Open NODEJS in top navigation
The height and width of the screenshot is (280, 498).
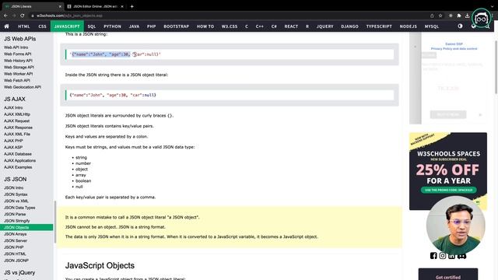(408, 26)
